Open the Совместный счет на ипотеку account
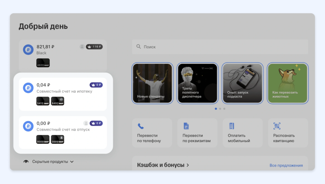This screenshot has height=184, width=325. [x=64, y=91]
